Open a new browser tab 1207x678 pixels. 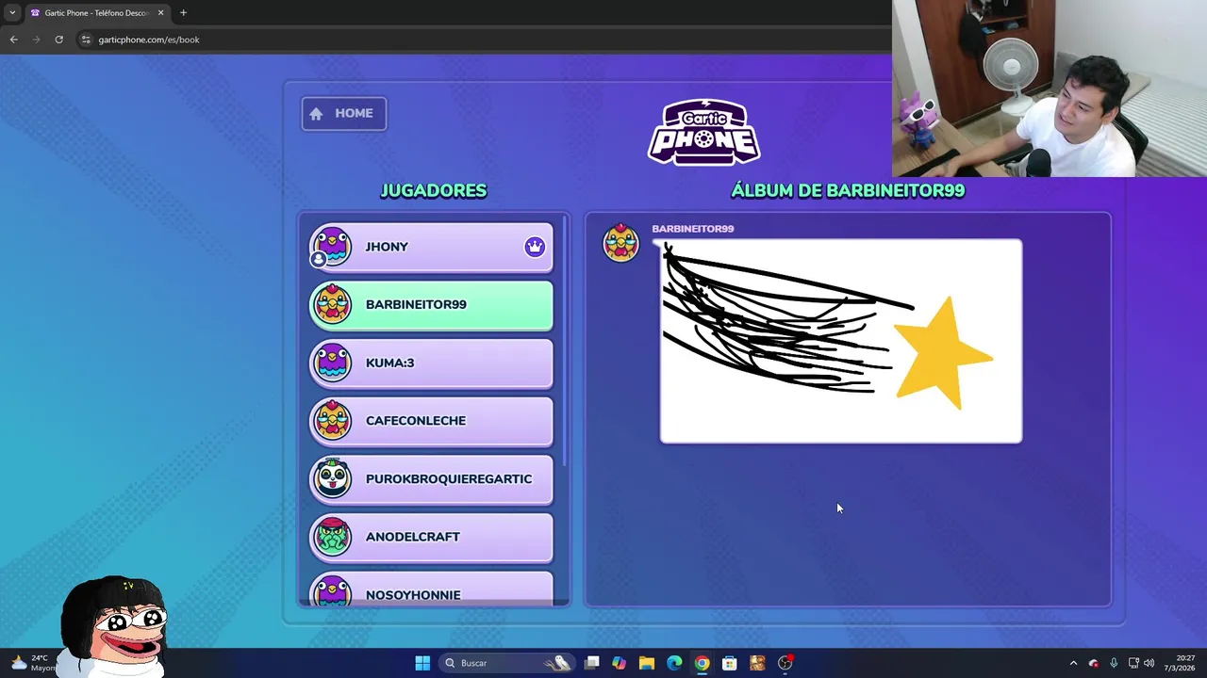(x=183, y=13)
